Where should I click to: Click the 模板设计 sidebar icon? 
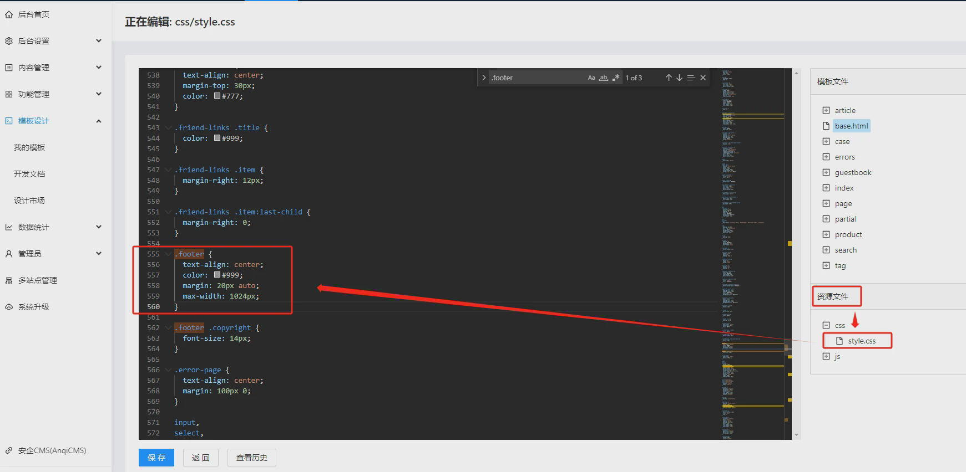coord(9,121)
